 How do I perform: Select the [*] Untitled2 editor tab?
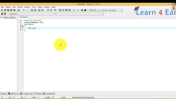[23, 17]
